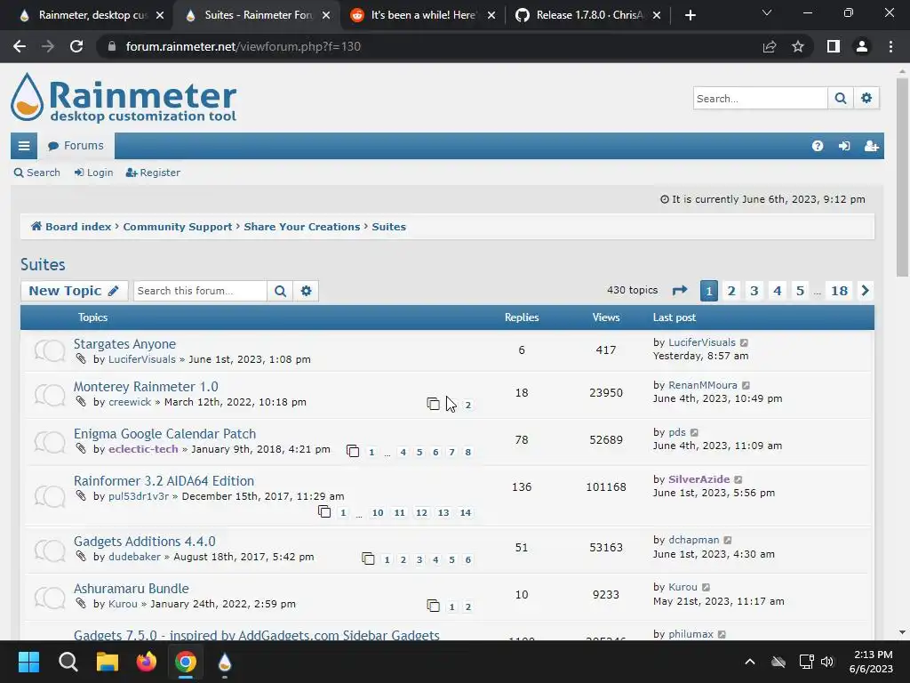Open Gadgets Additions 4.4.0 topic
This screenshot has width=910, height=683.
pos(145,542)
